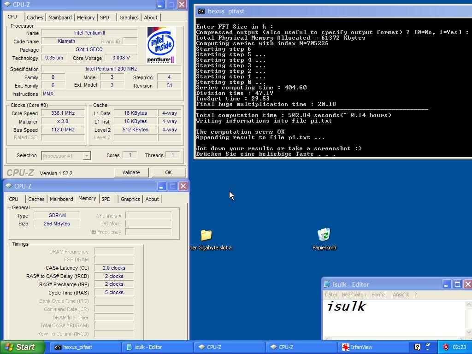Open the Gigabyte slot a folder icon
Viewport: 472px width, 354px height.
coord(206,235)
